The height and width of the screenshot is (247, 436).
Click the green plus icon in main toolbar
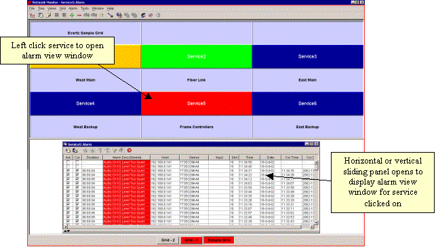coord(72,16)
